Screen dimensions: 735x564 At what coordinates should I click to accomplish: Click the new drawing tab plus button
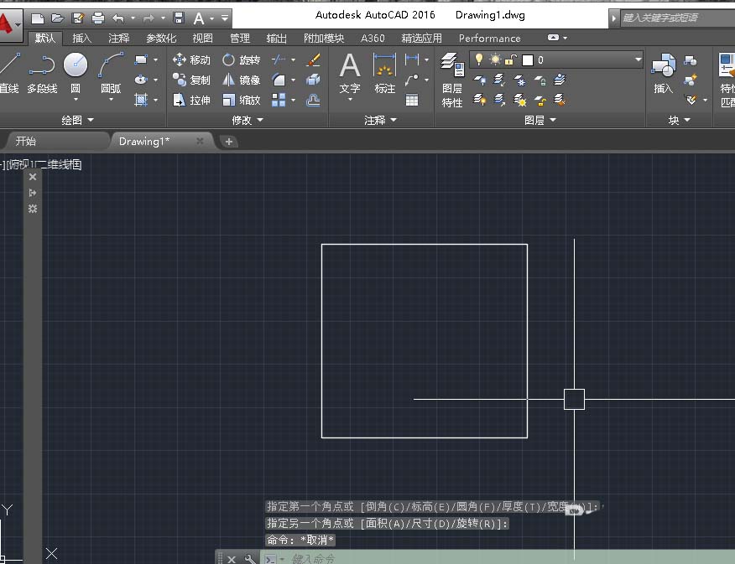tap(229, 142)
